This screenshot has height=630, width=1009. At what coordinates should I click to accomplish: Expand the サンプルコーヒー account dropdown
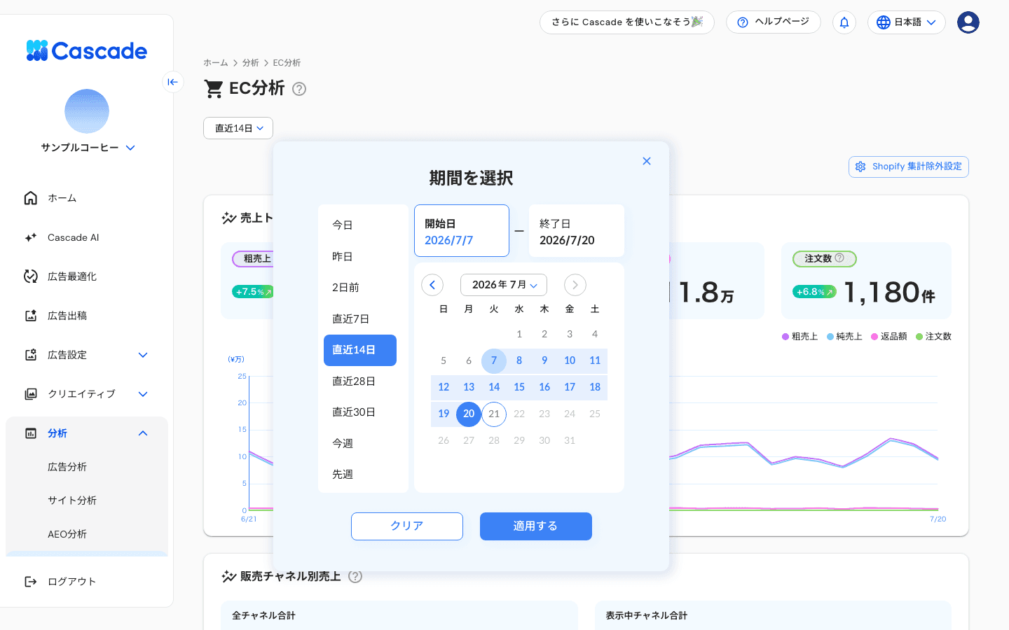(130, 148)
